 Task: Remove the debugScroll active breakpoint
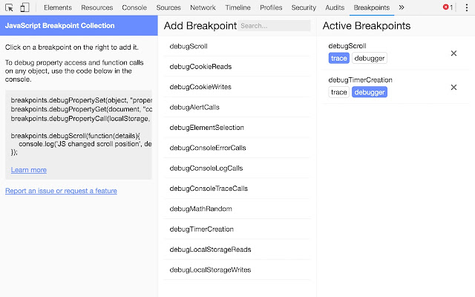453,53
